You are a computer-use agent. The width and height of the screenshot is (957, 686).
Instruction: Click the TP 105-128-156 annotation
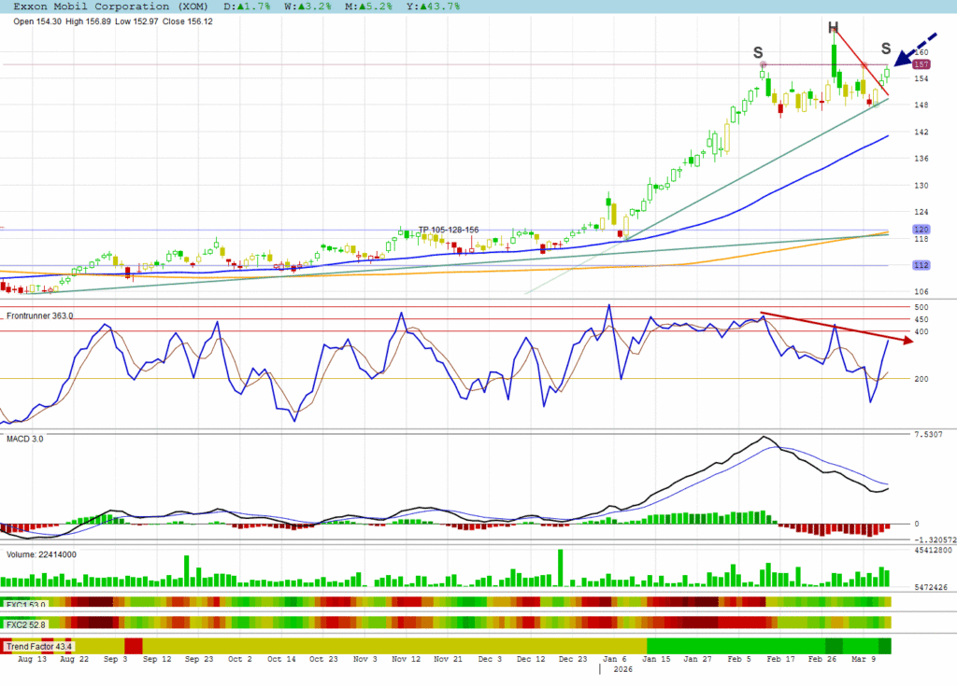(448, 230)
